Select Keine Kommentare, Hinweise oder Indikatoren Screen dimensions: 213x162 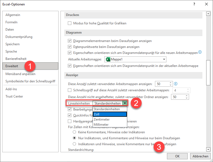(74, 132)
